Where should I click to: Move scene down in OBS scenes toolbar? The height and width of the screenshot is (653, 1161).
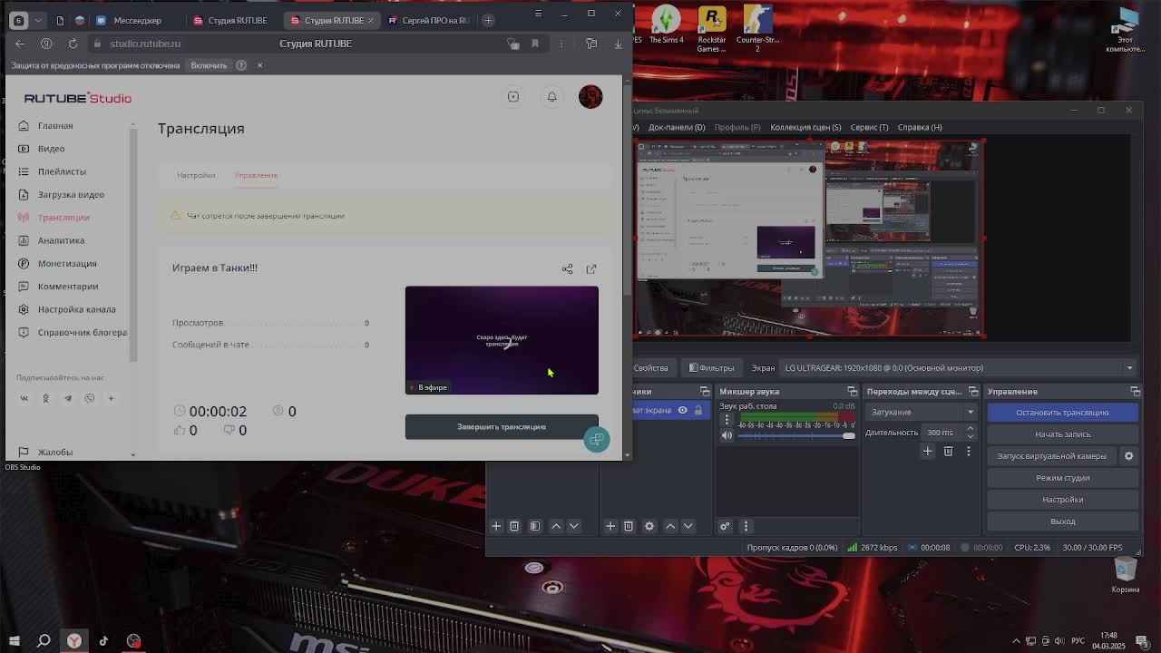tap(573, 526)
